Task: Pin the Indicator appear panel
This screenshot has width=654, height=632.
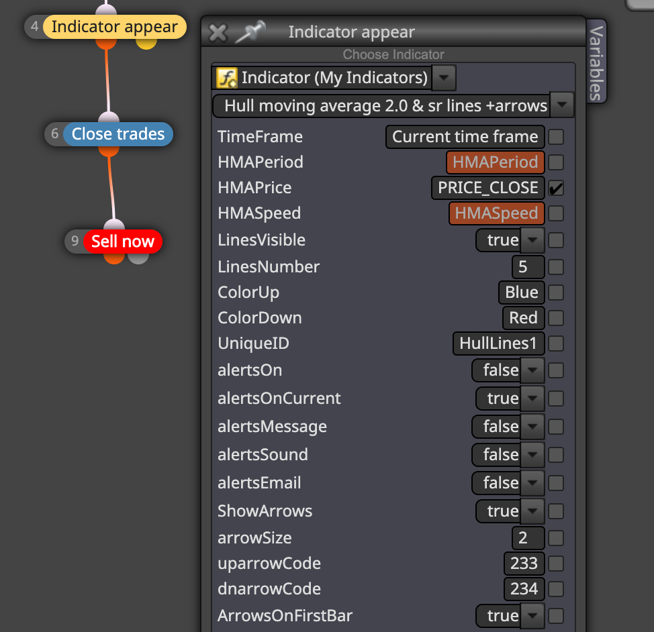Action: coord(250,32)
